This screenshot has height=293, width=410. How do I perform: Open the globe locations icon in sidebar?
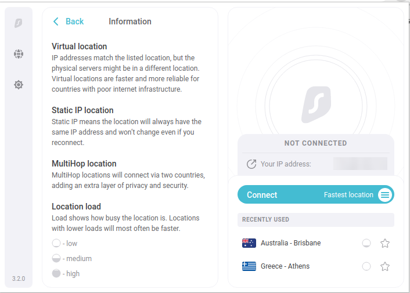[19, 54]
